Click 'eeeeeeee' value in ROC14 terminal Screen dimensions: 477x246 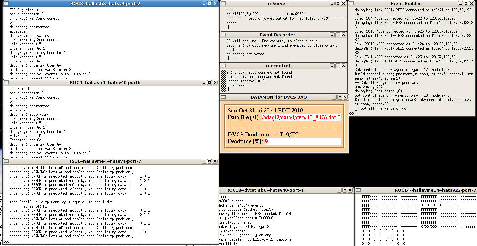[x=468, y=227]
